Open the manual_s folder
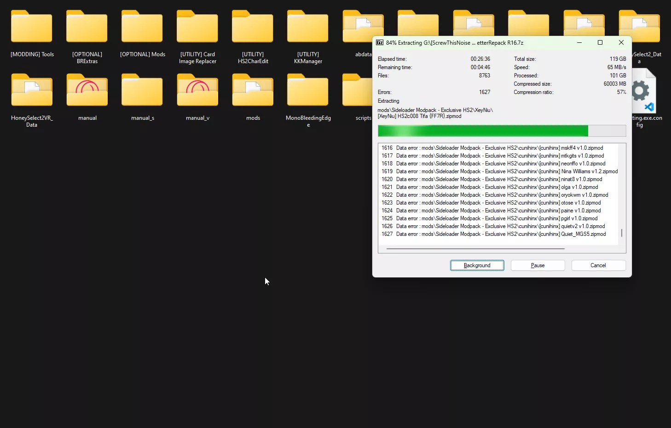Image resolution: width=671 pixels, height=428 pixels. click(142, 90)
